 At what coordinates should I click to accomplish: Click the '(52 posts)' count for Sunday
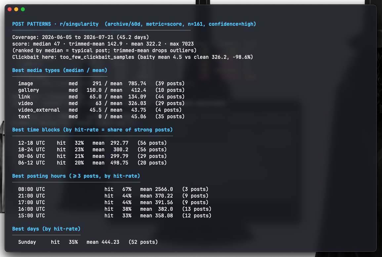(143, 242)
